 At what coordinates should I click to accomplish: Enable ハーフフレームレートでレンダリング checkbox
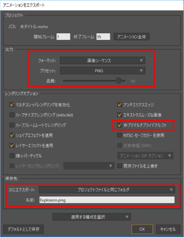(12, 125)
